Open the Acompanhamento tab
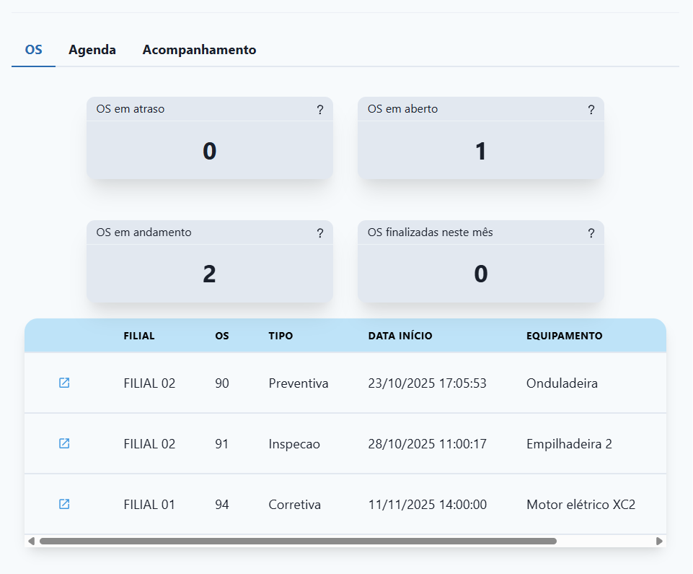Image resolution: width=693 pixels, height=574 pixels. coord(199,50)
